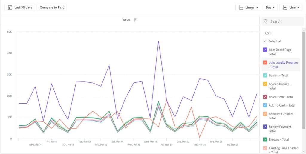Click the calendar icon in Last 30 days
This screenshot has width=306, height=154.
click(x=10, y=7)
